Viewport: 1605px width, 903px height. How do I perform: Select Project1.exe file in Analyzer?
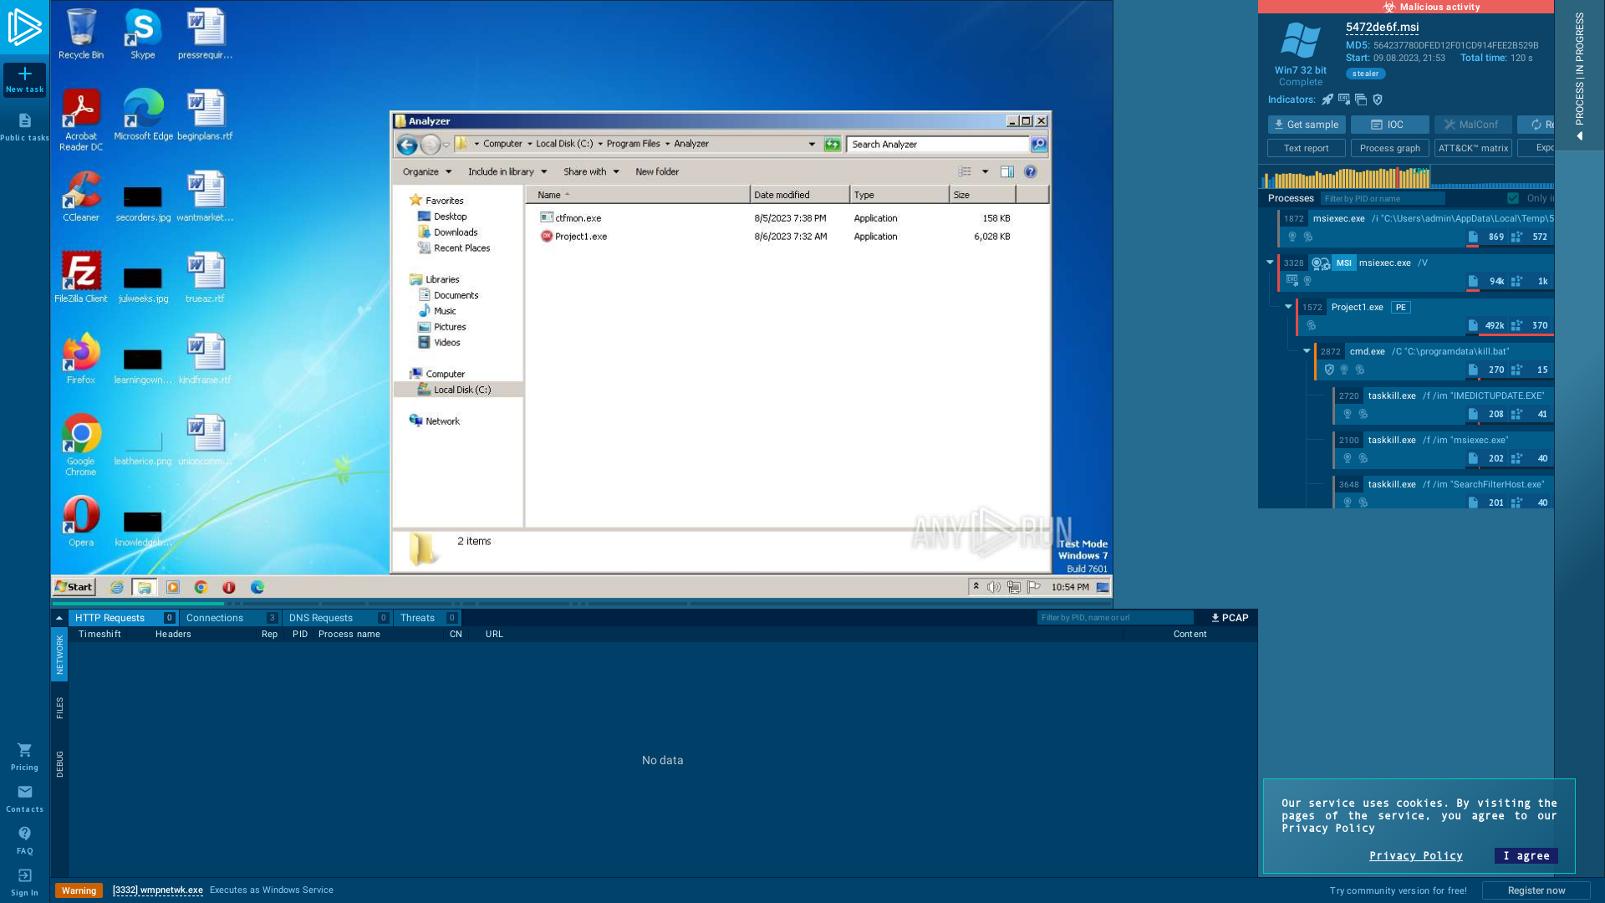click(x=578, y=236)
